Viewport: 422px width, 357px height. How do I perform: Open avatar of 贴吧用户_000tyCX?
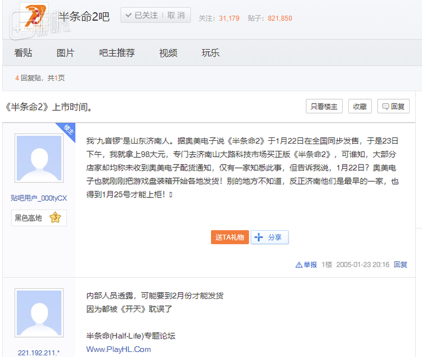tap(39, 158)
